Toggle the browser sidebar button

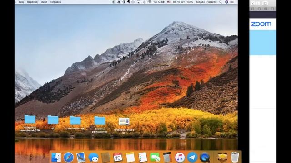point(265,3)
